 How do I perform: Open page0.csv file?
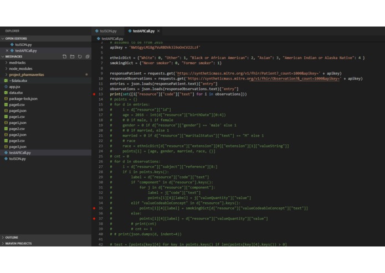45,104
